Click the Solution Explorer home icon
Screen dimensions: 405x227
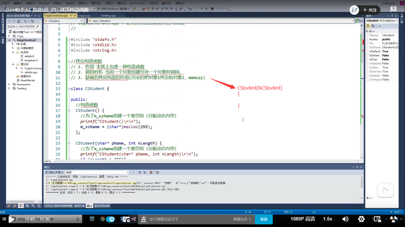click(18, 21)
